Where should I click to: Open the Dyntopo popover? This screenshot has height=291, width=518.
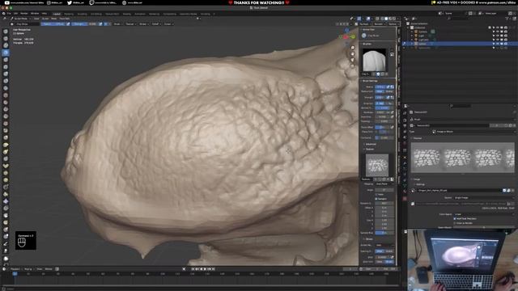365,24
